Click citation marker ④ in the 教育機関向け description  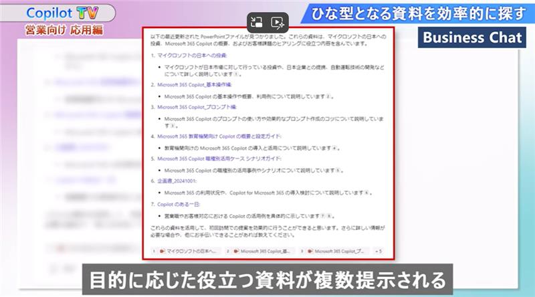click(334, 148)
